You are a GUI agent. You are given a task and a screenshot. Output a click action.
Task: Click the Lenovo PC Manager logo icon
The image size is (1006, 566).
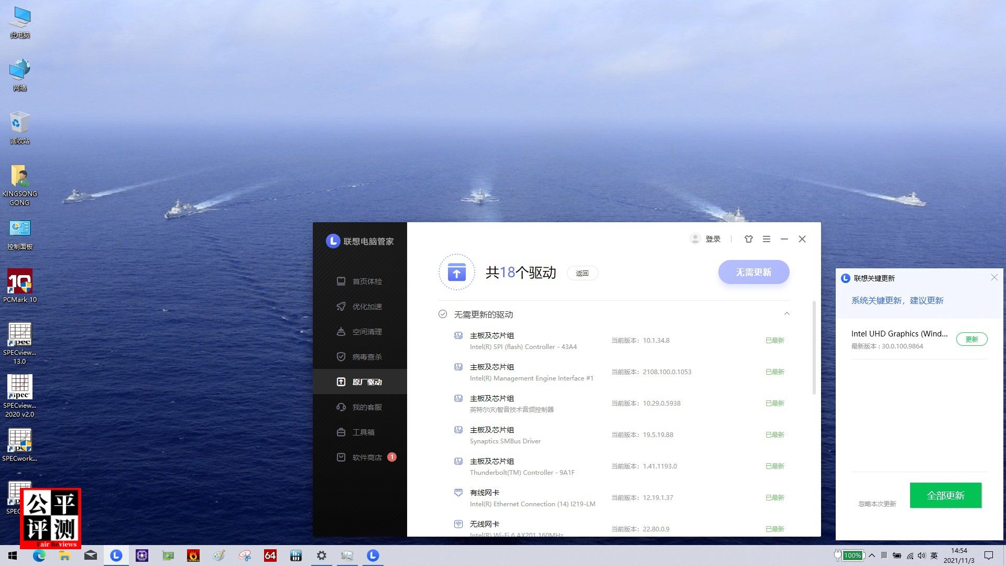(x=333, y=241)
